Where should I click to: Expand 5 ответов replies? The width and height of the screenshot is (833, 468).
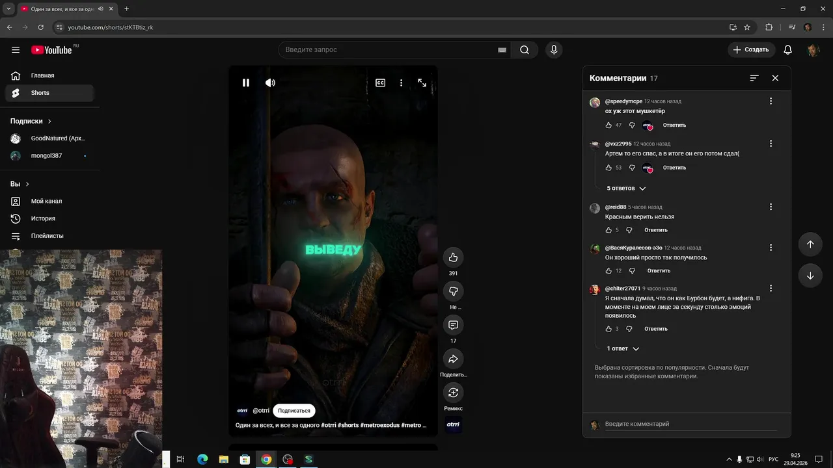(626, 188)
